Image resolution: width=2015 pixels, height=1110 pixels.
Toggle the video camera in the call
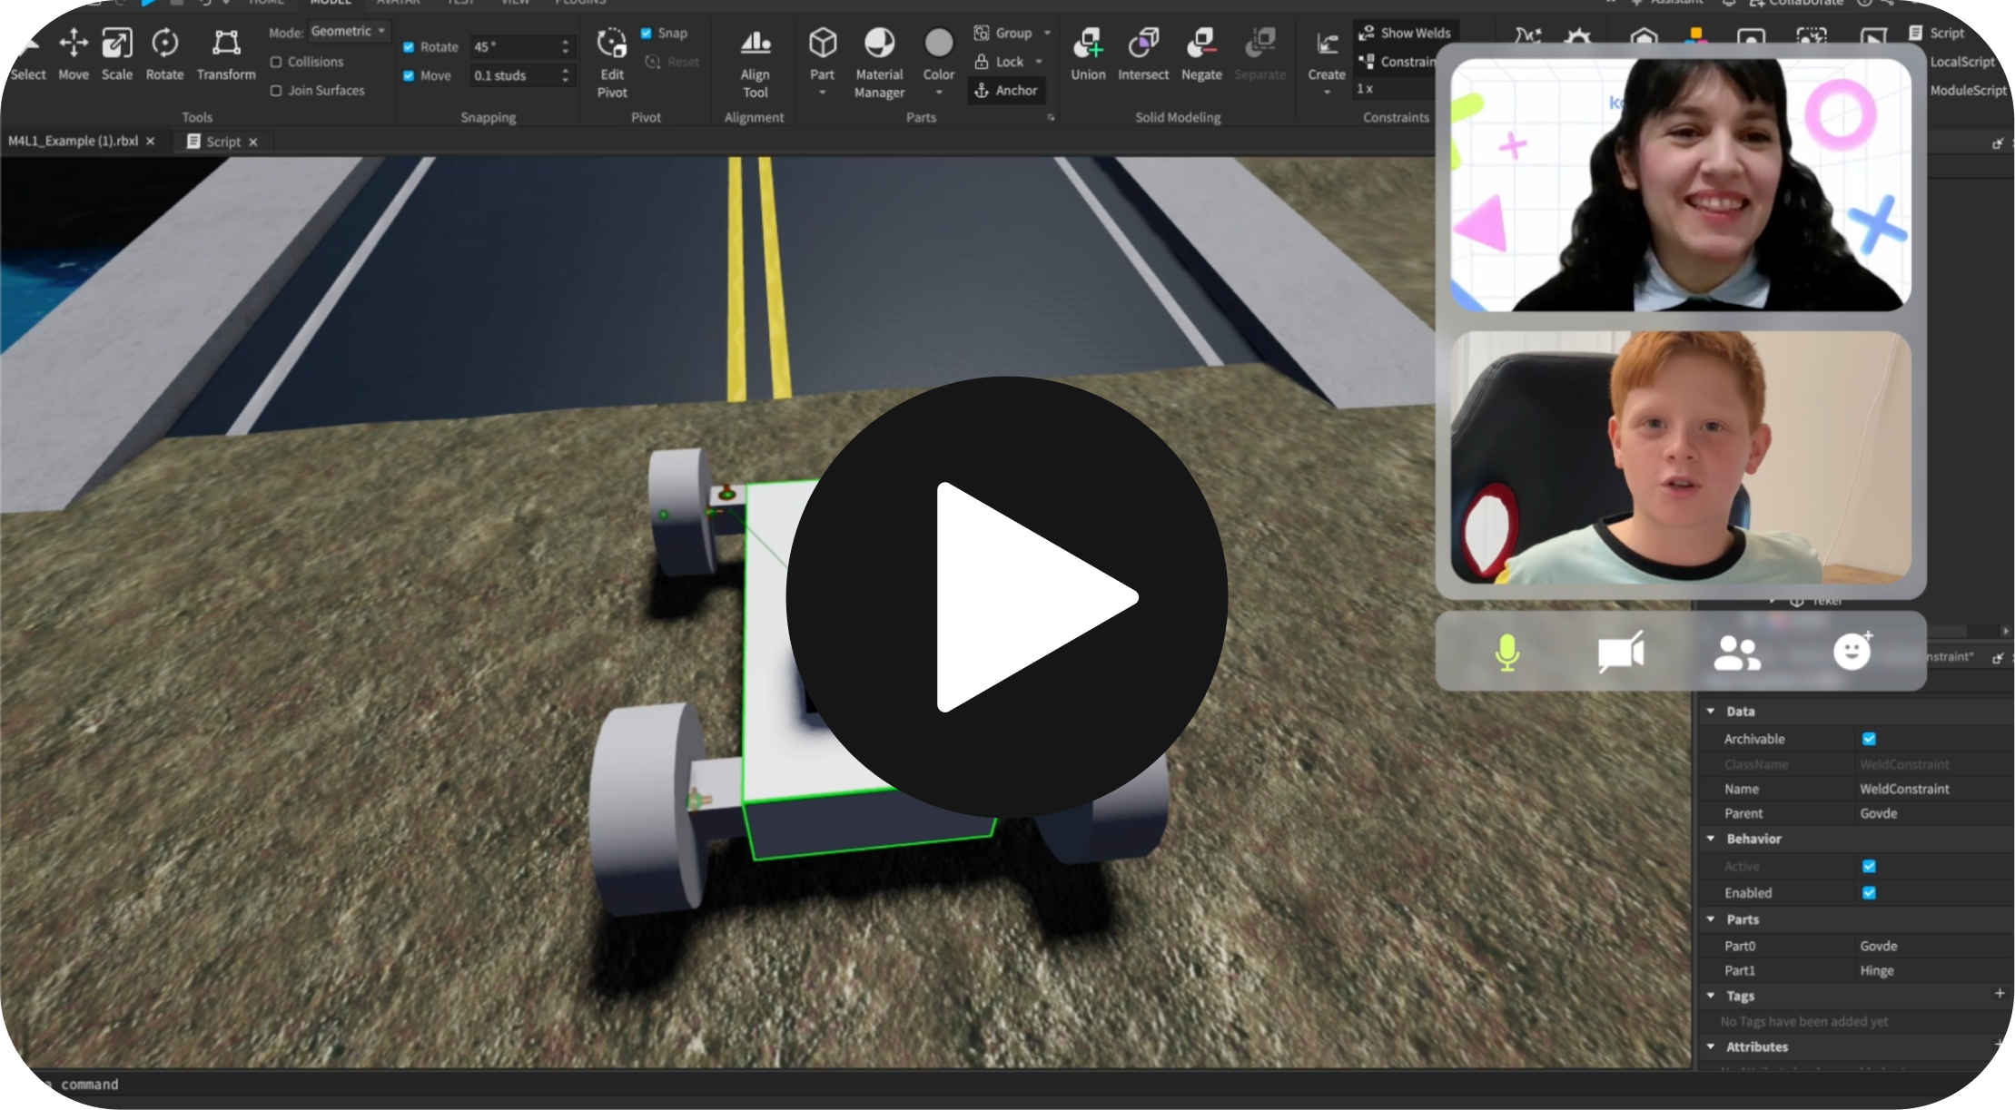click(1621, 652)
